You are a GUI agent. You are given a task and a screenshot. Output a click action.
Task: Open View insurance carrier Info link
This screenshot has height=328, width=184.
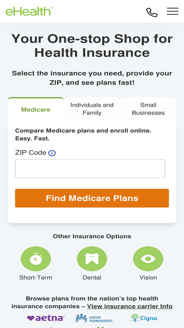pos(130,306)
